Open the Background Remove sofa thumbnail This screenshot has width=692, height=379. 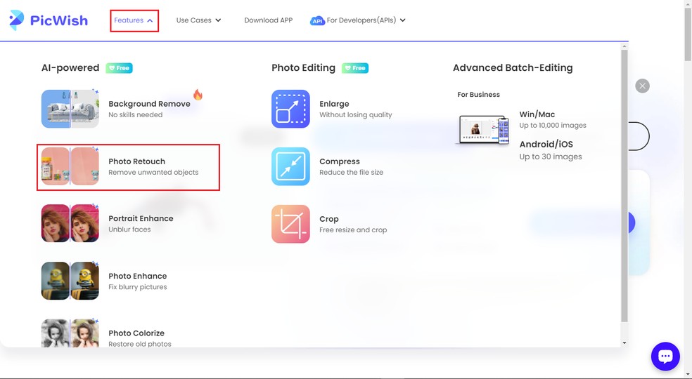tap(70, 109)
